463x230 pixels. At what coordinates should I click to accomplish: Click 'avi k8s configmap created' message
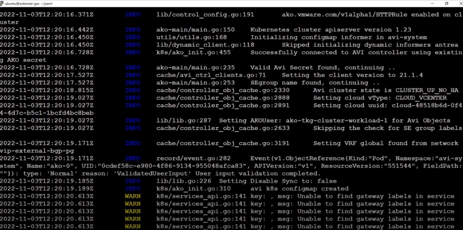coord(299,189)
